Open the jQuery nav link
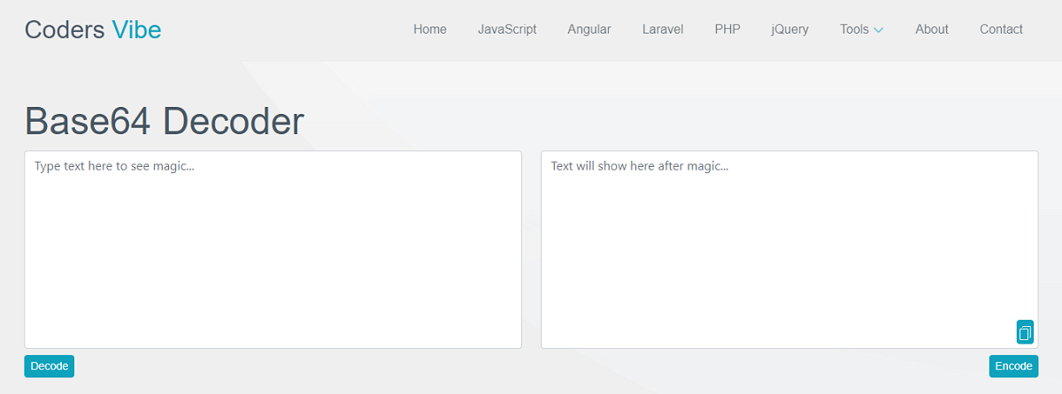Viewport: 1062px width, 394px height. click(x=790, y=29)
